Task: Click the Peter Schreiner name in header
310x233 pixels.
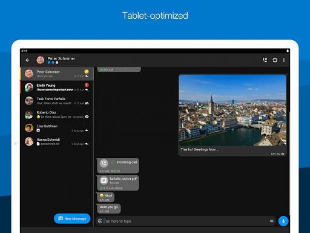Action: point(61,58)
